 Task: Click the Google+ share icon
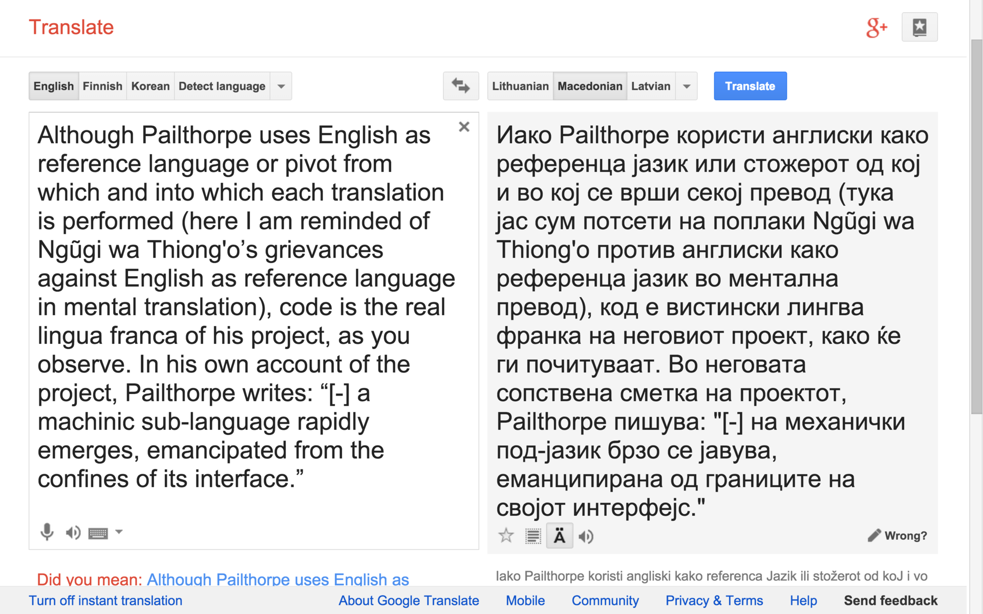point(876,28)
